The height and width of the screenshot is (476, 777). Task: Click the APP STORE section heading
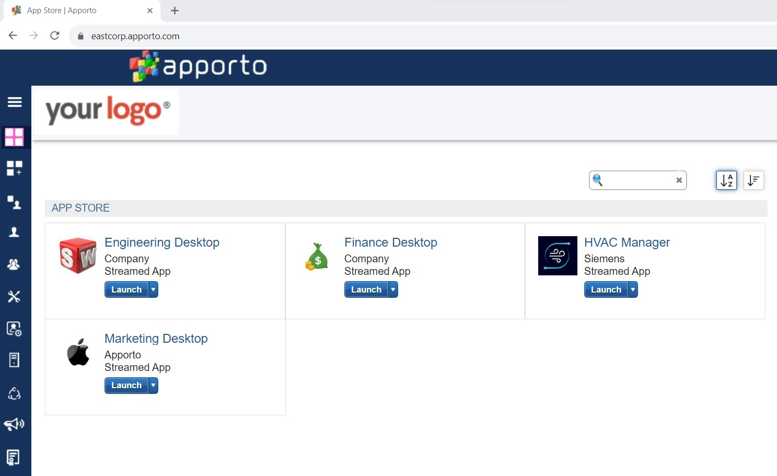click(x=80, y=208)
